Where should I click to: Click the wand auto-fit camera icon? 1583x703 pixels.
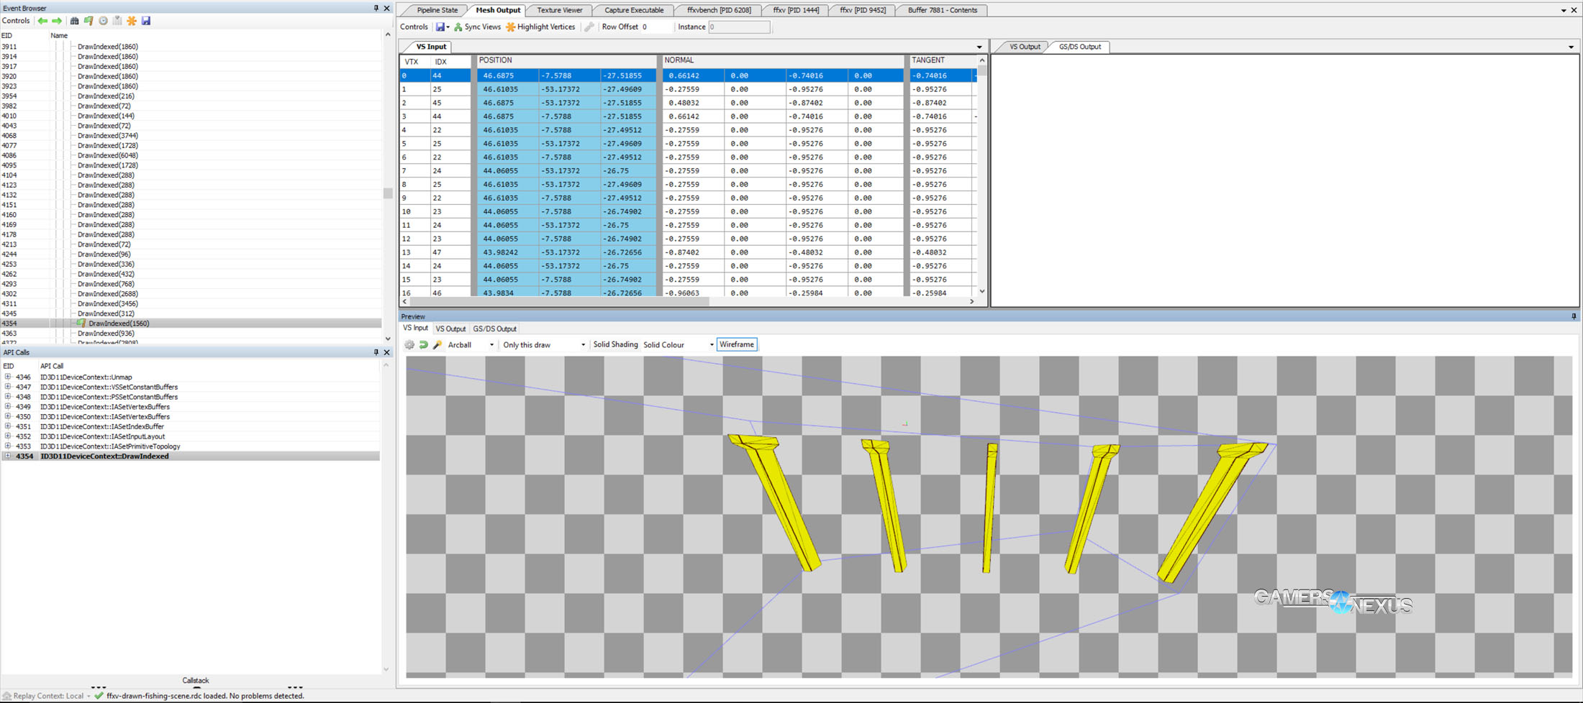[x=437, y=345]
